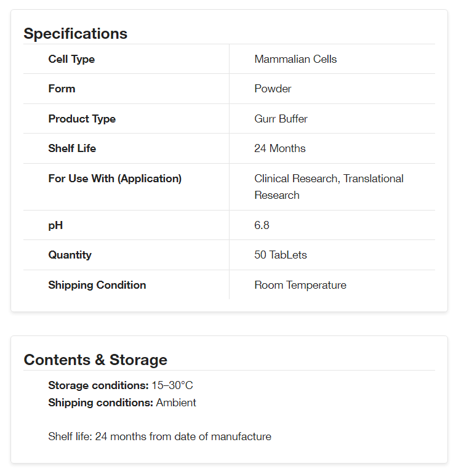456x474 pixels.
Task: Click the Powder value text
Action: (273, 89)
